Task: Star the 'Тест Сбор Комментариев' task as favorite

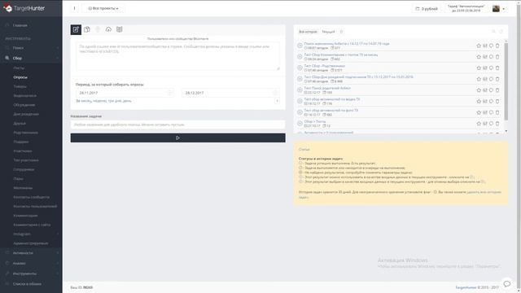Action: (479, 57)
